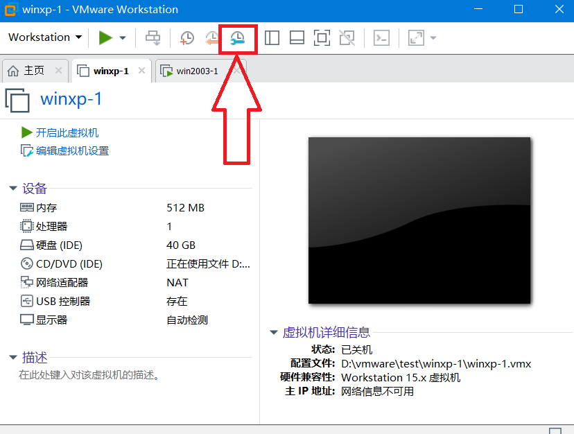Toggle full screen mode
The height and width of the screenshot is (434, 574).
[322, 37]
